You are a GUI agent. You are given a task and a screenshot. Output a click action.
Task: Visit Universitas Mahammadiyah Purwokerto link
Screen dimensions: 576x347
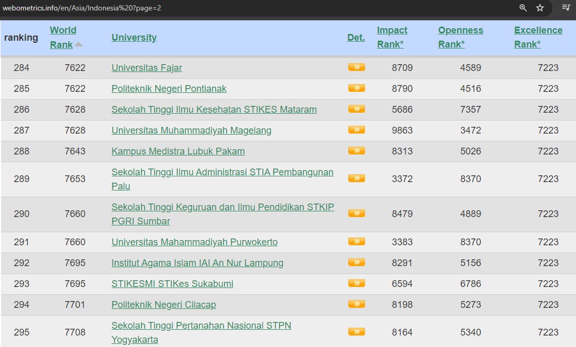pos(194,242)
